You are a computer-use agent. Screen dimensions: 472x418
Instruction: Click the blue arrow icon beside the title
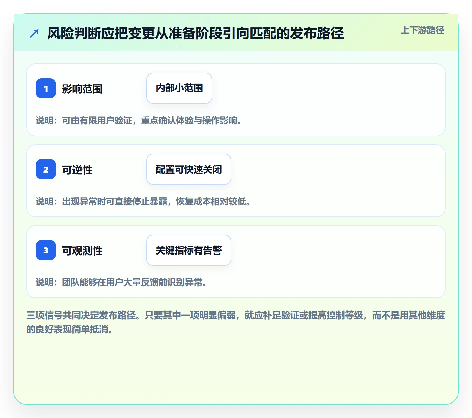click(34, 33)
